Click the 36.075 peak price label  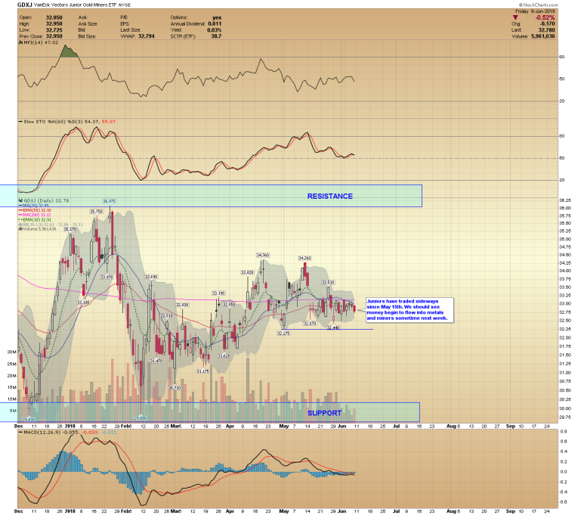(110, 201)
